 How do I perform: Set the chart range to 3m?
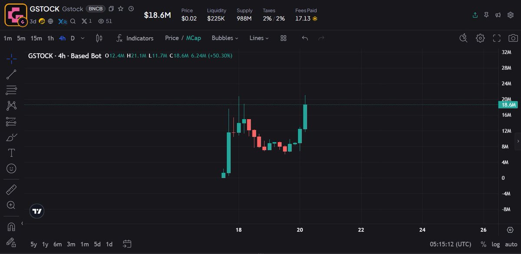click(71, 244)
